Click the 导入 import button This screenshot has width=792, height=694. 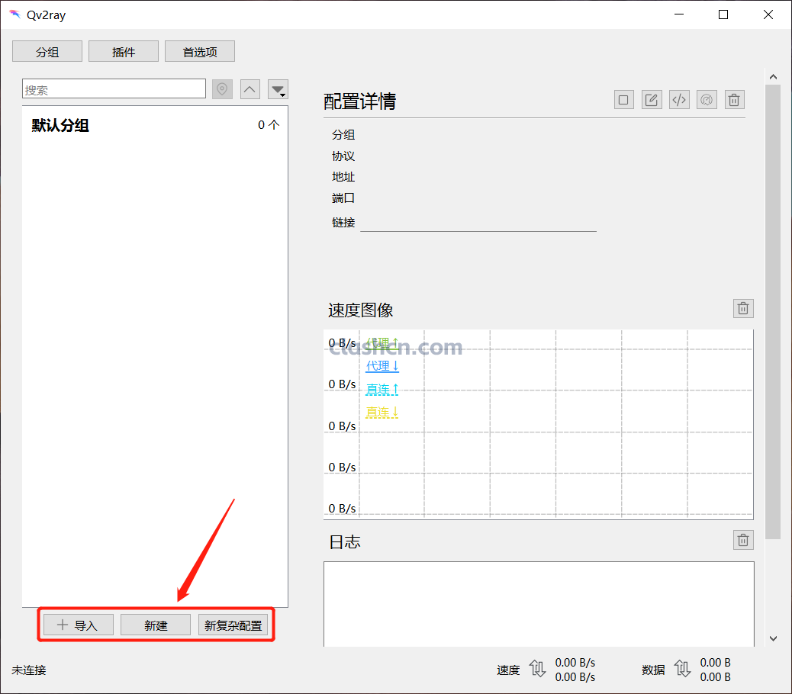coord(79,625)
